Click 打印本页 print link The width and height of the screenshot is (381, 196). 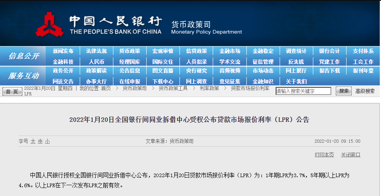(x=324, y=155)
